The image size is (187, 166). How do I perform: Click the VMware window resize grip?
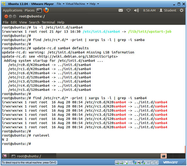click(x=184, y=163)
